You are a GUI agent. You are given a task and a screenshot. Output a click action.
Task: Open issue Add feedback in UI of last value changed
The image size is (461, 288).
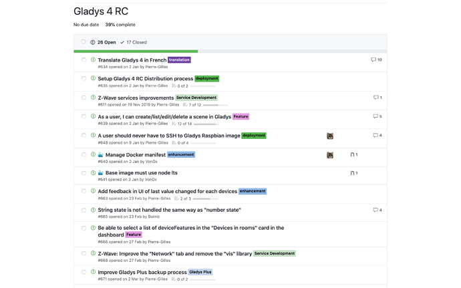pos(167,191)
